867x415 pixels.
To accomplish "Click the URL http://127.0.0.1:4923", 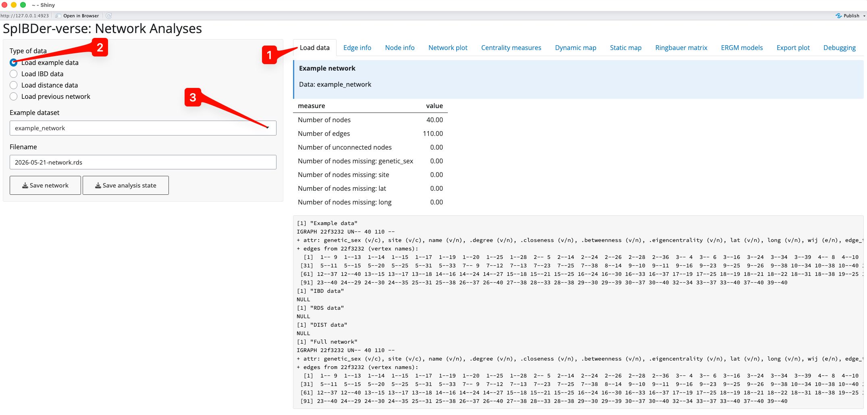I will tap(25, 16).
